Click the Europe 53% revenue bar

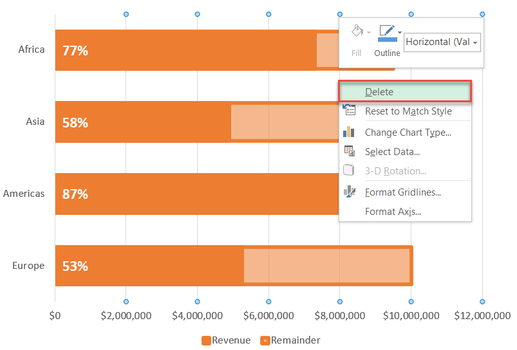149,266
